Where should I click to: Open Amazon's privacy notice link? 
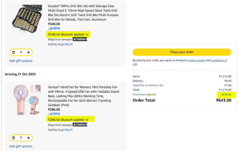[197, 60]
